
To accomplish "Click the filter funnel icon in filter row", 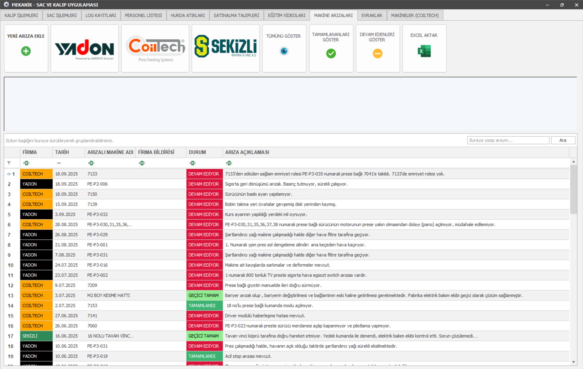I will click(x=9, y=163).
